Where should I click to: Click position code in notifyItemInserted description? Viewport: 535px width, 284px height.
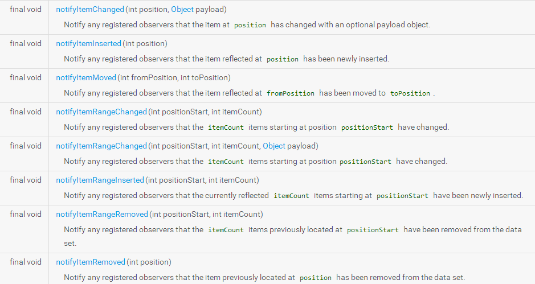[x=283, y=59]
